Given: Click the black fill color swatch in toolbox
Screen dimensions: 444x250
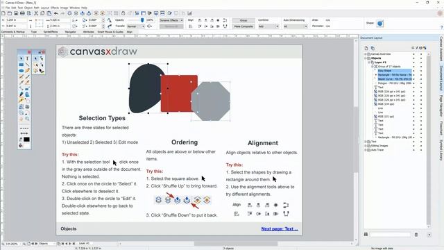Looking at the screenshot, I should pyautogui.click(x=26, y=139).
